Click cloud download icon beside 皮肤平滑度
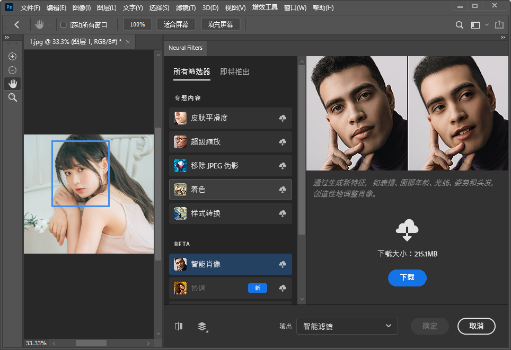This screenshot has height=350, width=511. [283, 118]
